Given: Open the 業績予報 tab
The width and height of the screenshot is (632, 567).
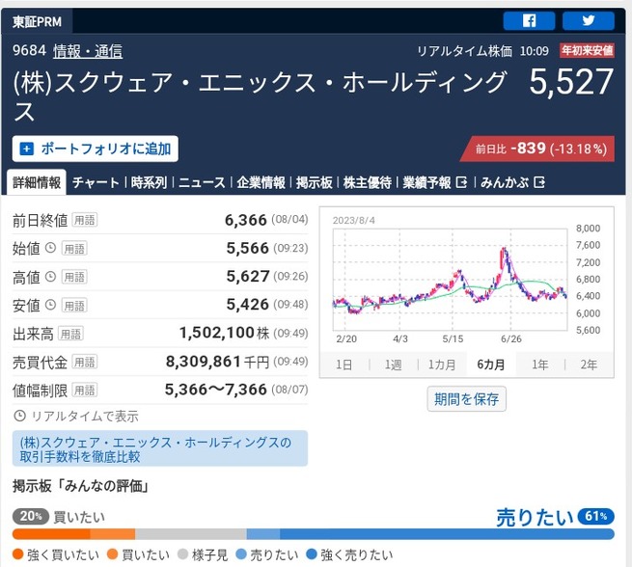Looking at the screenshot, I should point(426,183).
